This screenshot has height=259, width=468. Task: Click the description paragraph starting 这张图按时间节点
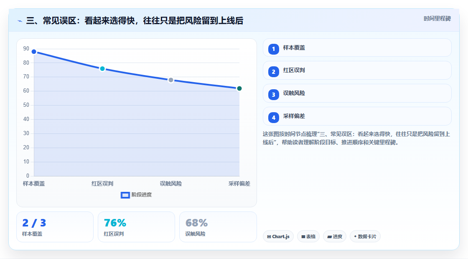click(x=356, y=138)
